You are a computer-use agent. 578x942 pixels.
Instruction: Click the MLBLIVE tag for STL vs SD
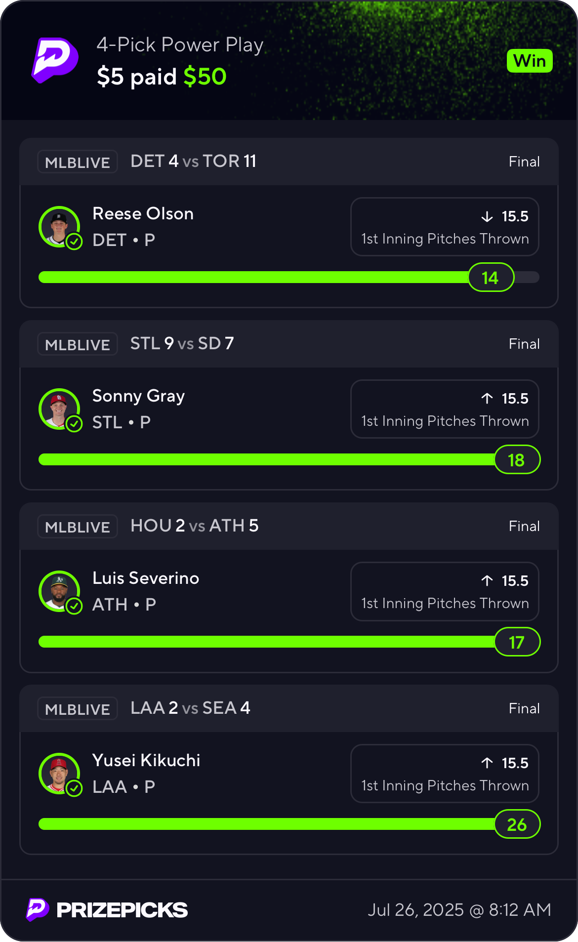(x=78, y=344)
